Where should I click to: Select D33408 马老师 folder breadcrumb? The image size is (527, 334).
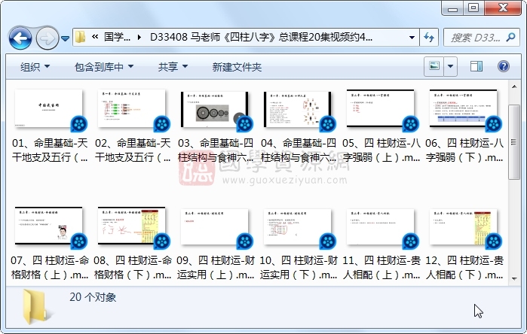pos(261,37)
